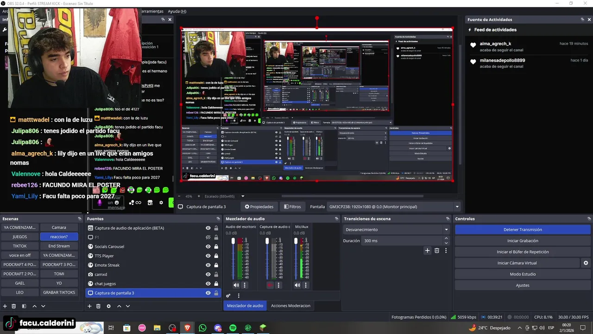Open Filtros for the selected source

pos(292,207)
